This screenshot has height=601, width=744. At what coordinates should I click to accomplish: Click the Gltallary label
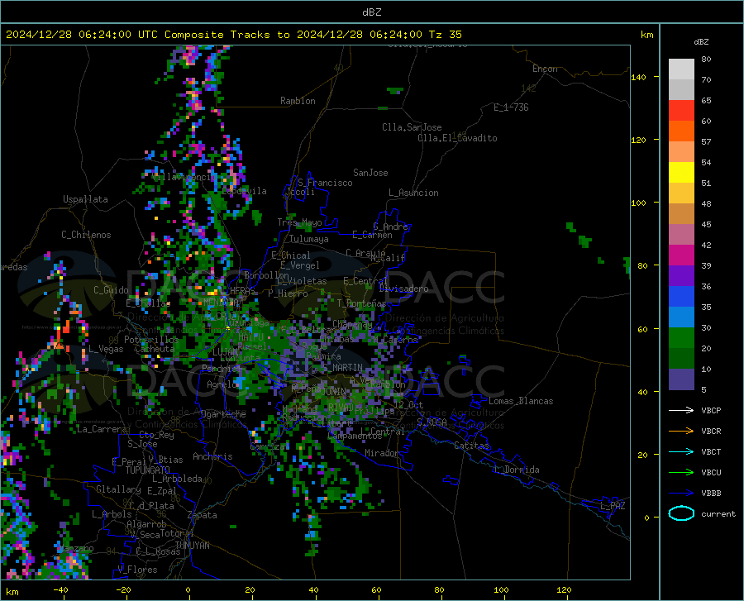click(118, 489)
